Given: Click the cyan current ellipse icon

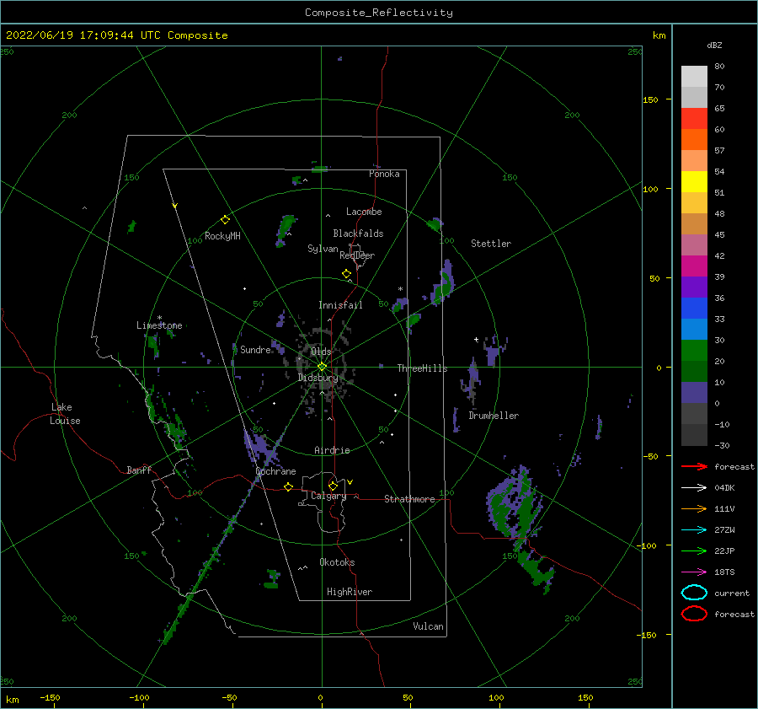Looking at the screenshot, I should [694, 593].
